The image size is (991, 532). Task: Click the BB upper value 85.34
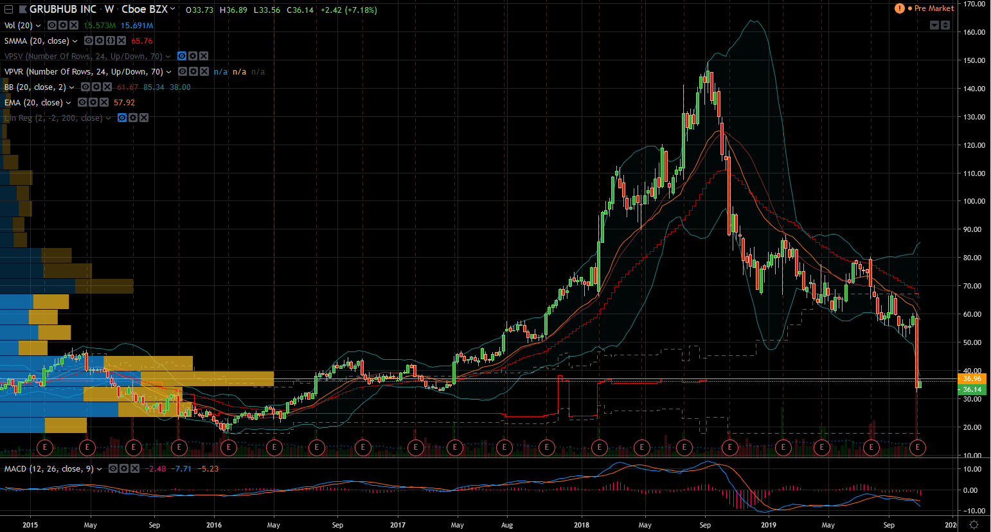(x=154, y=87)
